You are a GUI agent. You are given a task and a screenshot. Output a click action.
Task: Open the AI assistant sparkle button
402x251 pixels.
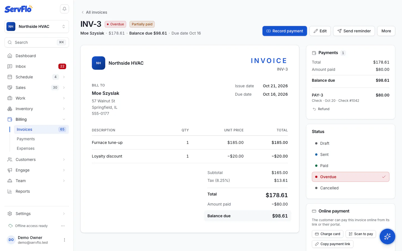click(x=387, y=236)
